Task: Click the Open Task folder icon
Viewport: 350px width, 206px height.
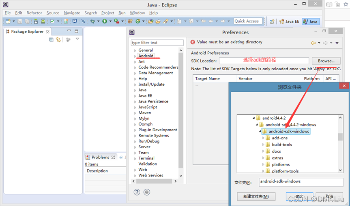Action: [x=158, y=21]
